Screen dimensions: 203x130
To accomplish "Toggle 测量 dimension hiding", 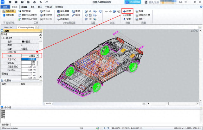I will [127, 15].
